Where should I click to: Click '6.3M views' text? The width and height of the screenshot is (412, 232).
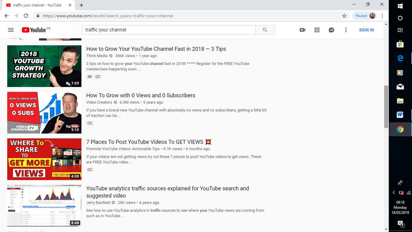(x=129, y=102)
